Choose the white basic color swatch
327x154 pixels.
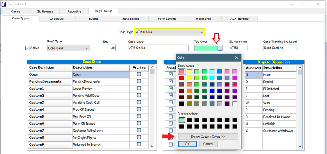click(235, 104)
